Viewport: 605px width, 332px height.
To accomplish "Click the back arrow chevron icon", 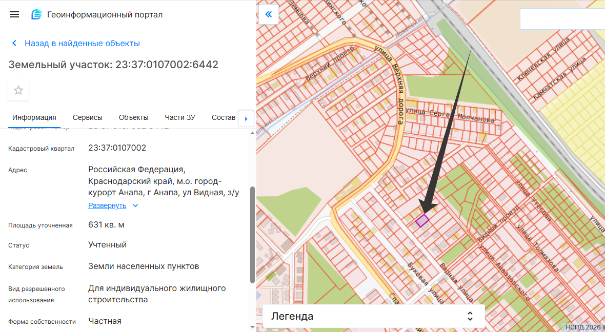I will 14,44.
